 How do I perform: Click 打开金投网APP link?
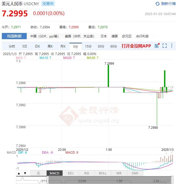[x=136, y=46]
